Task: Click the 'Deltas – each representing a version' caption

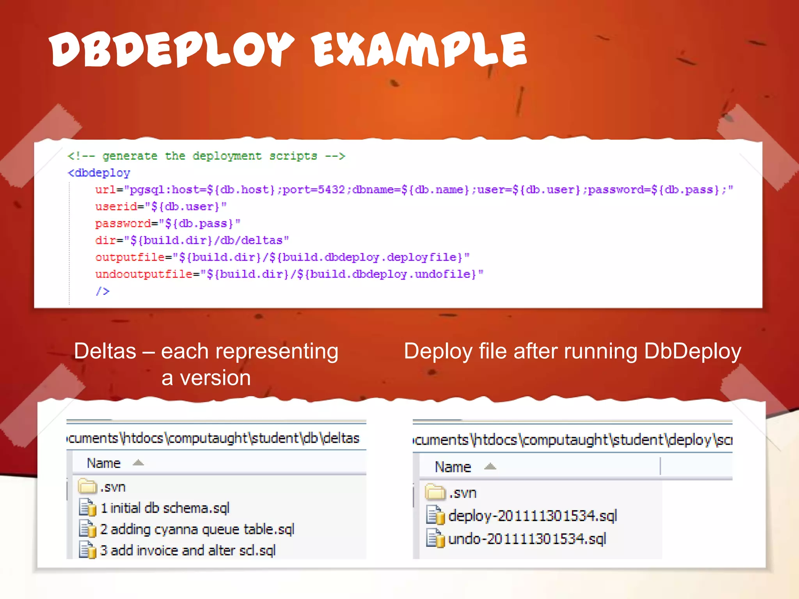Action: tap(206, 364)
